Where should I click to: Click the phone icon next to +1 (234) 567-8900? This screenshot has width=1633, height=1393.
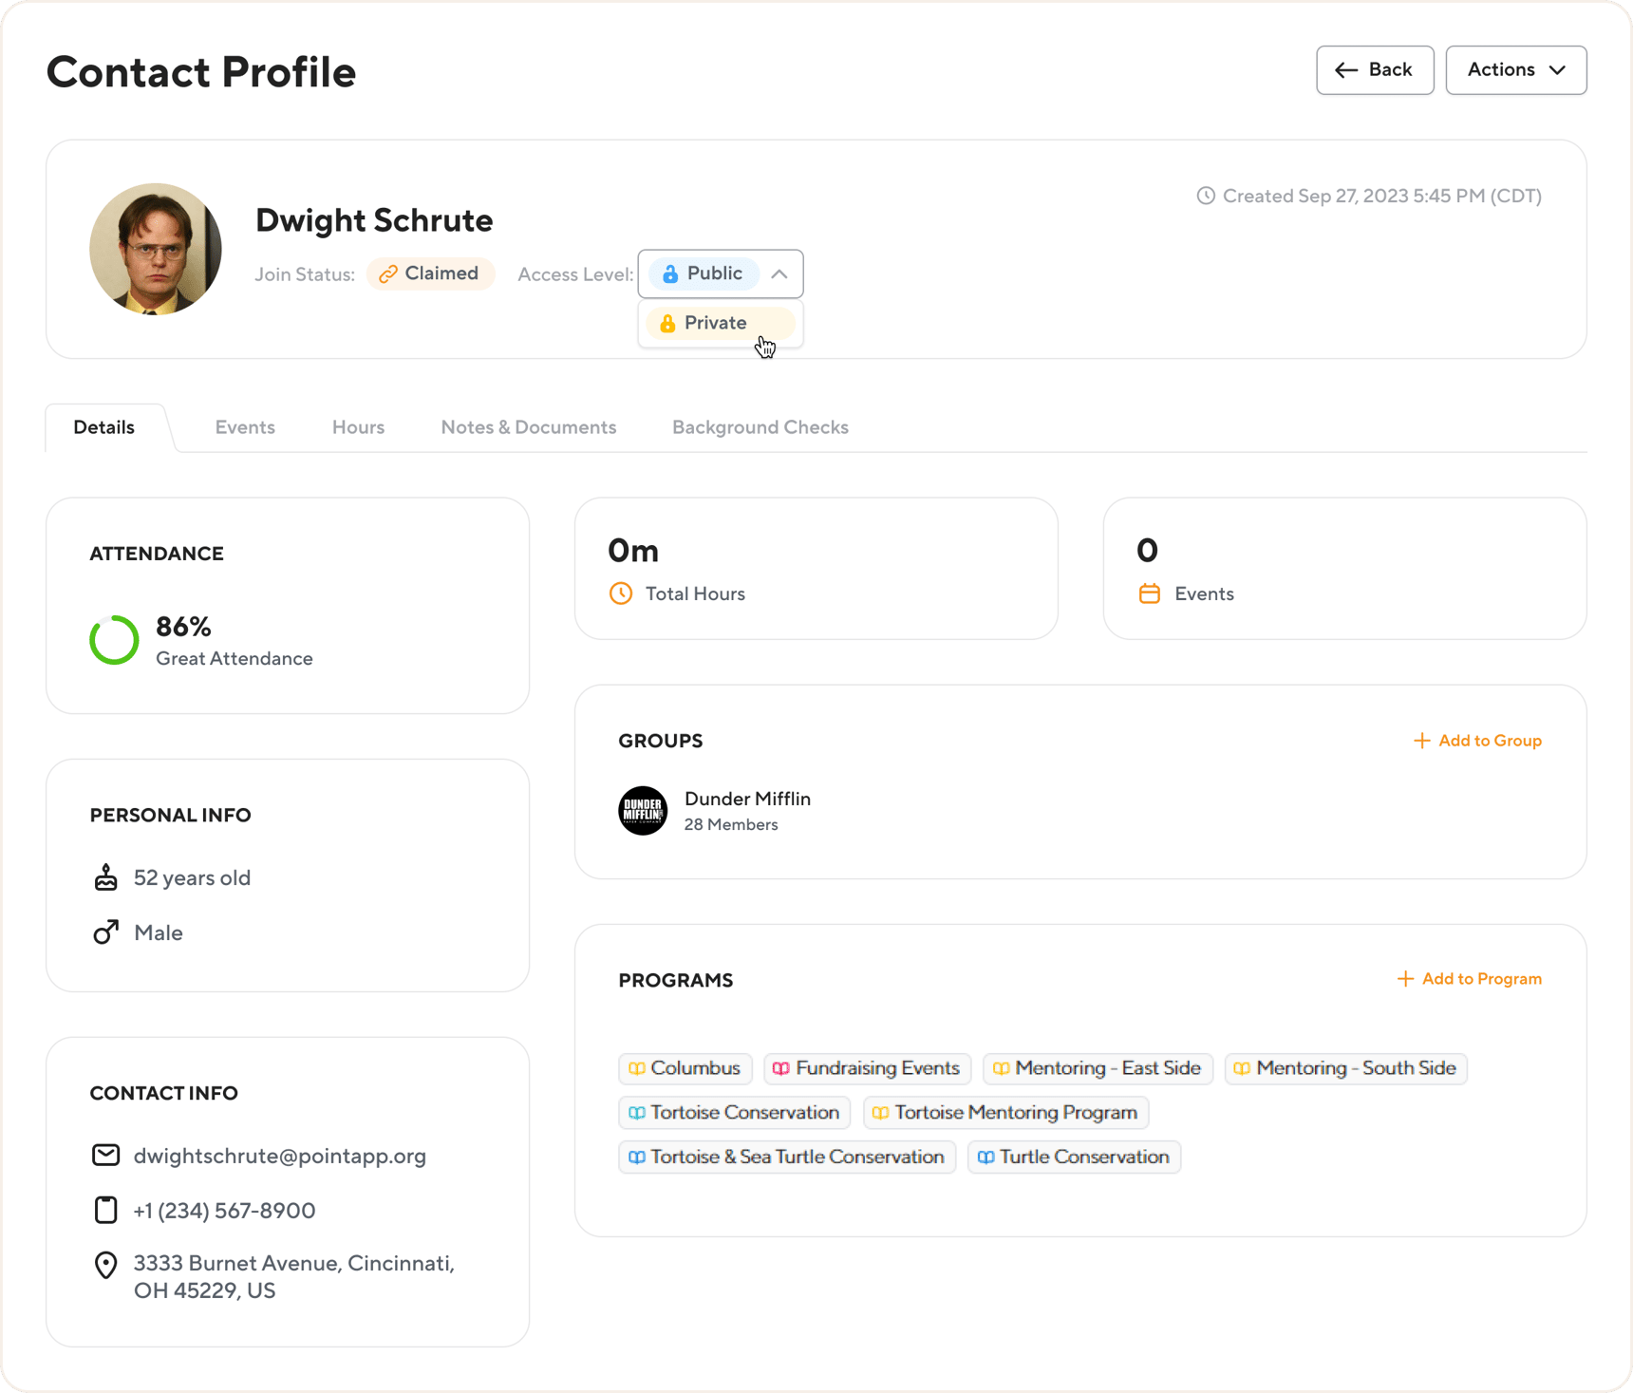coord(105,1210)
